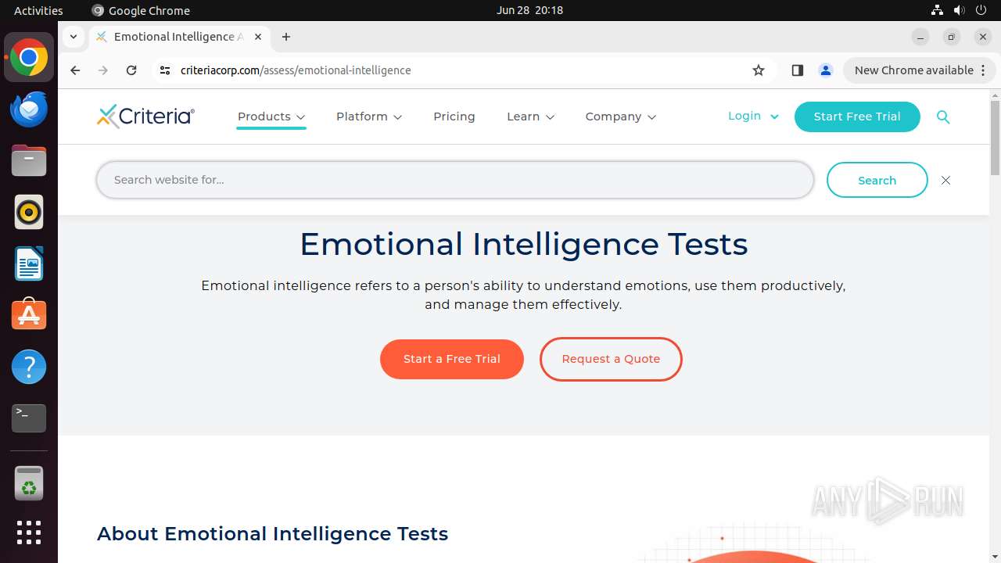
Task: Open clock and calendar in top bar
Action: click(529, 10)
